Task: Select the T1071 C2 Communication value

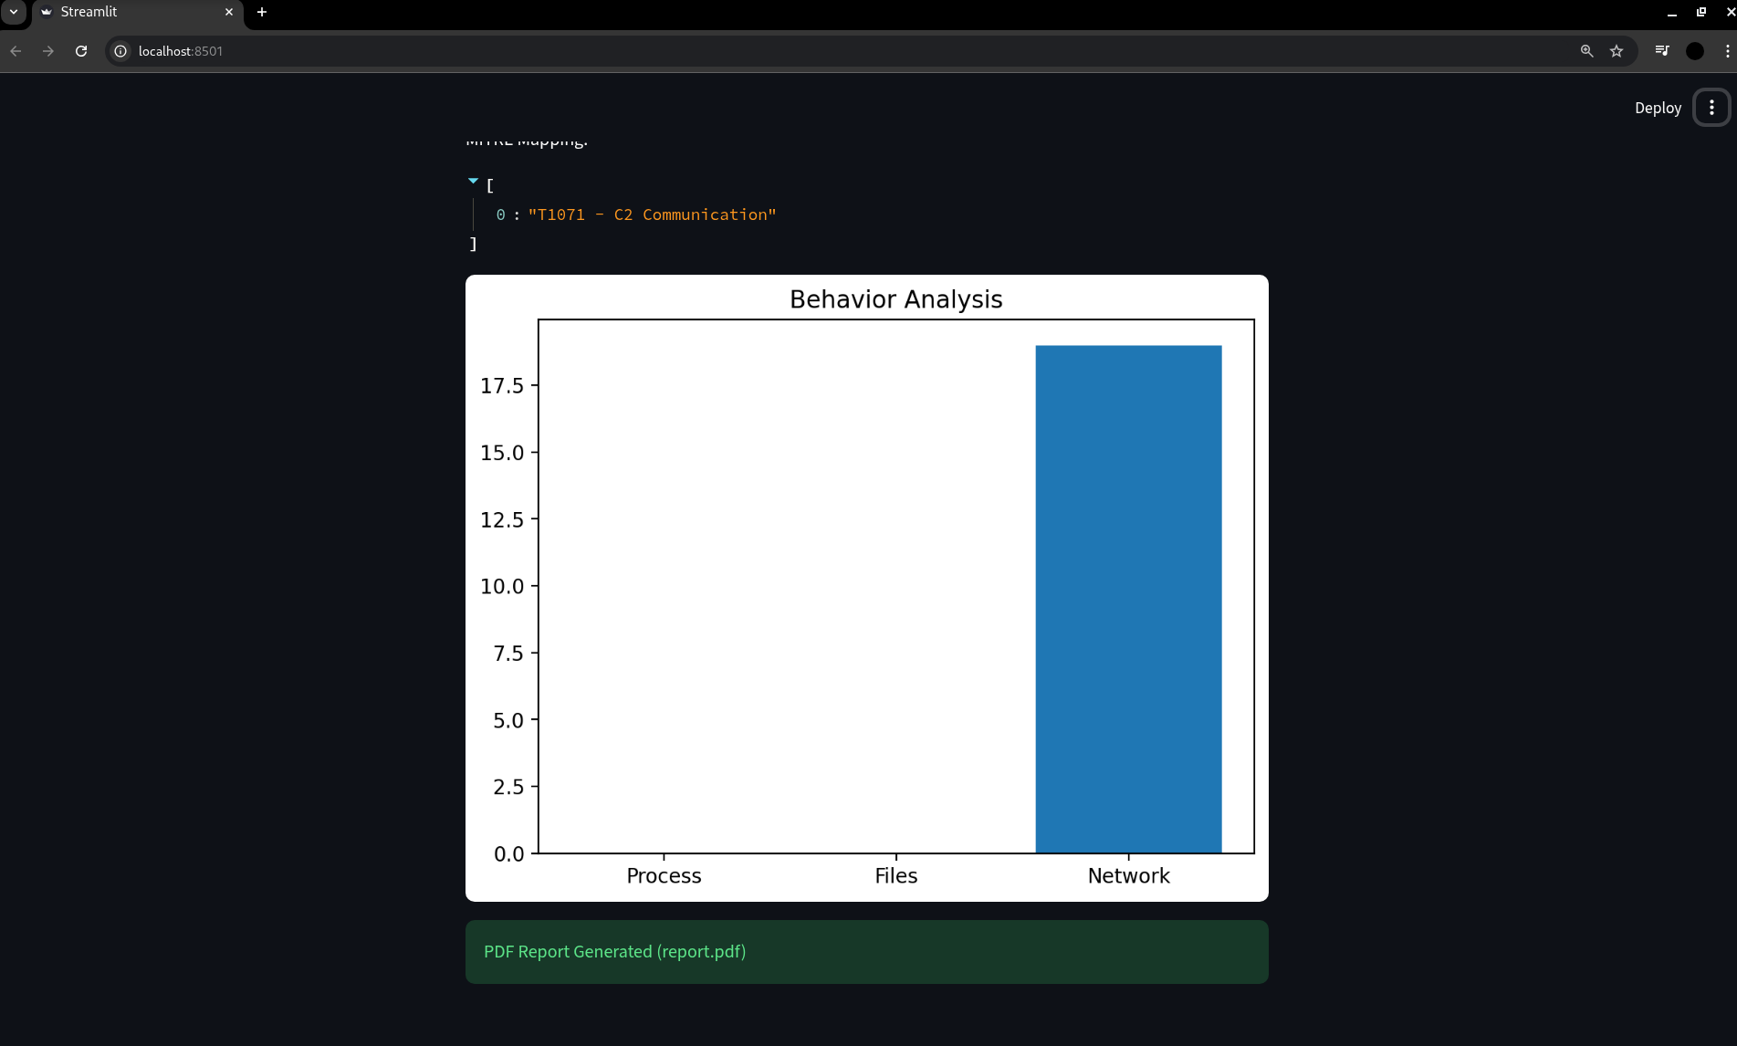Action: click(652, 214)
